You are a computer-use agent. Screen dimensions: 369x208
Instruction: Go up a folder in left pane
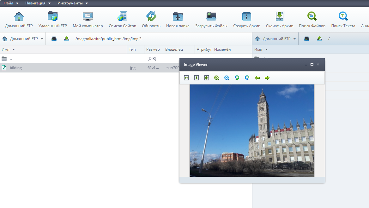[x=67, y=39]
